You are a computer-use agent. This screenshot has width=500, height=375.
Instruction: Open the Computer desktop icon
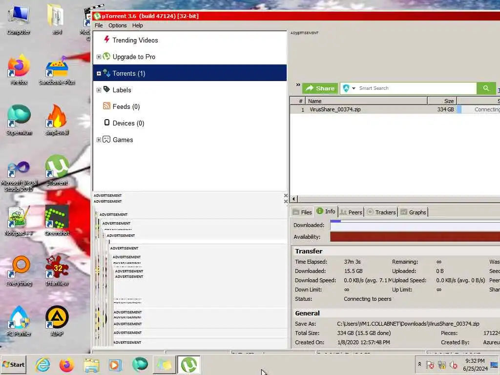[19, 20]
